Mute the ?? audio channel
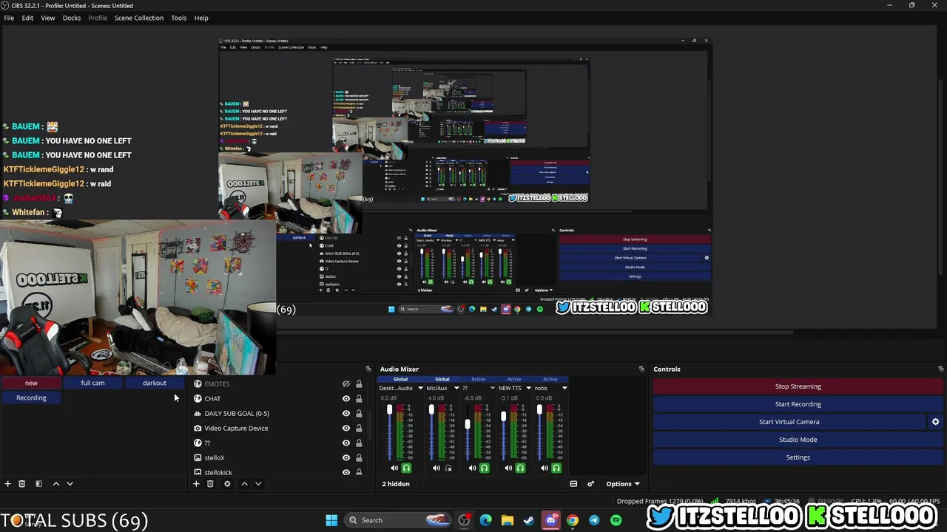Screen dimensions: 947x532 [x=473, y=468]
